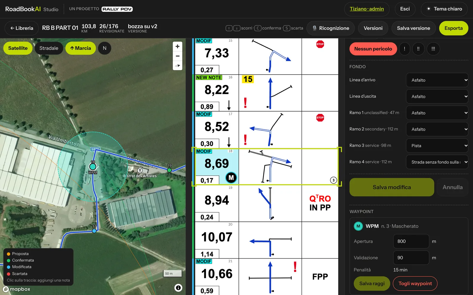Image resolution: width=473 pixels, height=295 pixels.
Task: Click the Tiziano admin link
Action: coord(367,9)
